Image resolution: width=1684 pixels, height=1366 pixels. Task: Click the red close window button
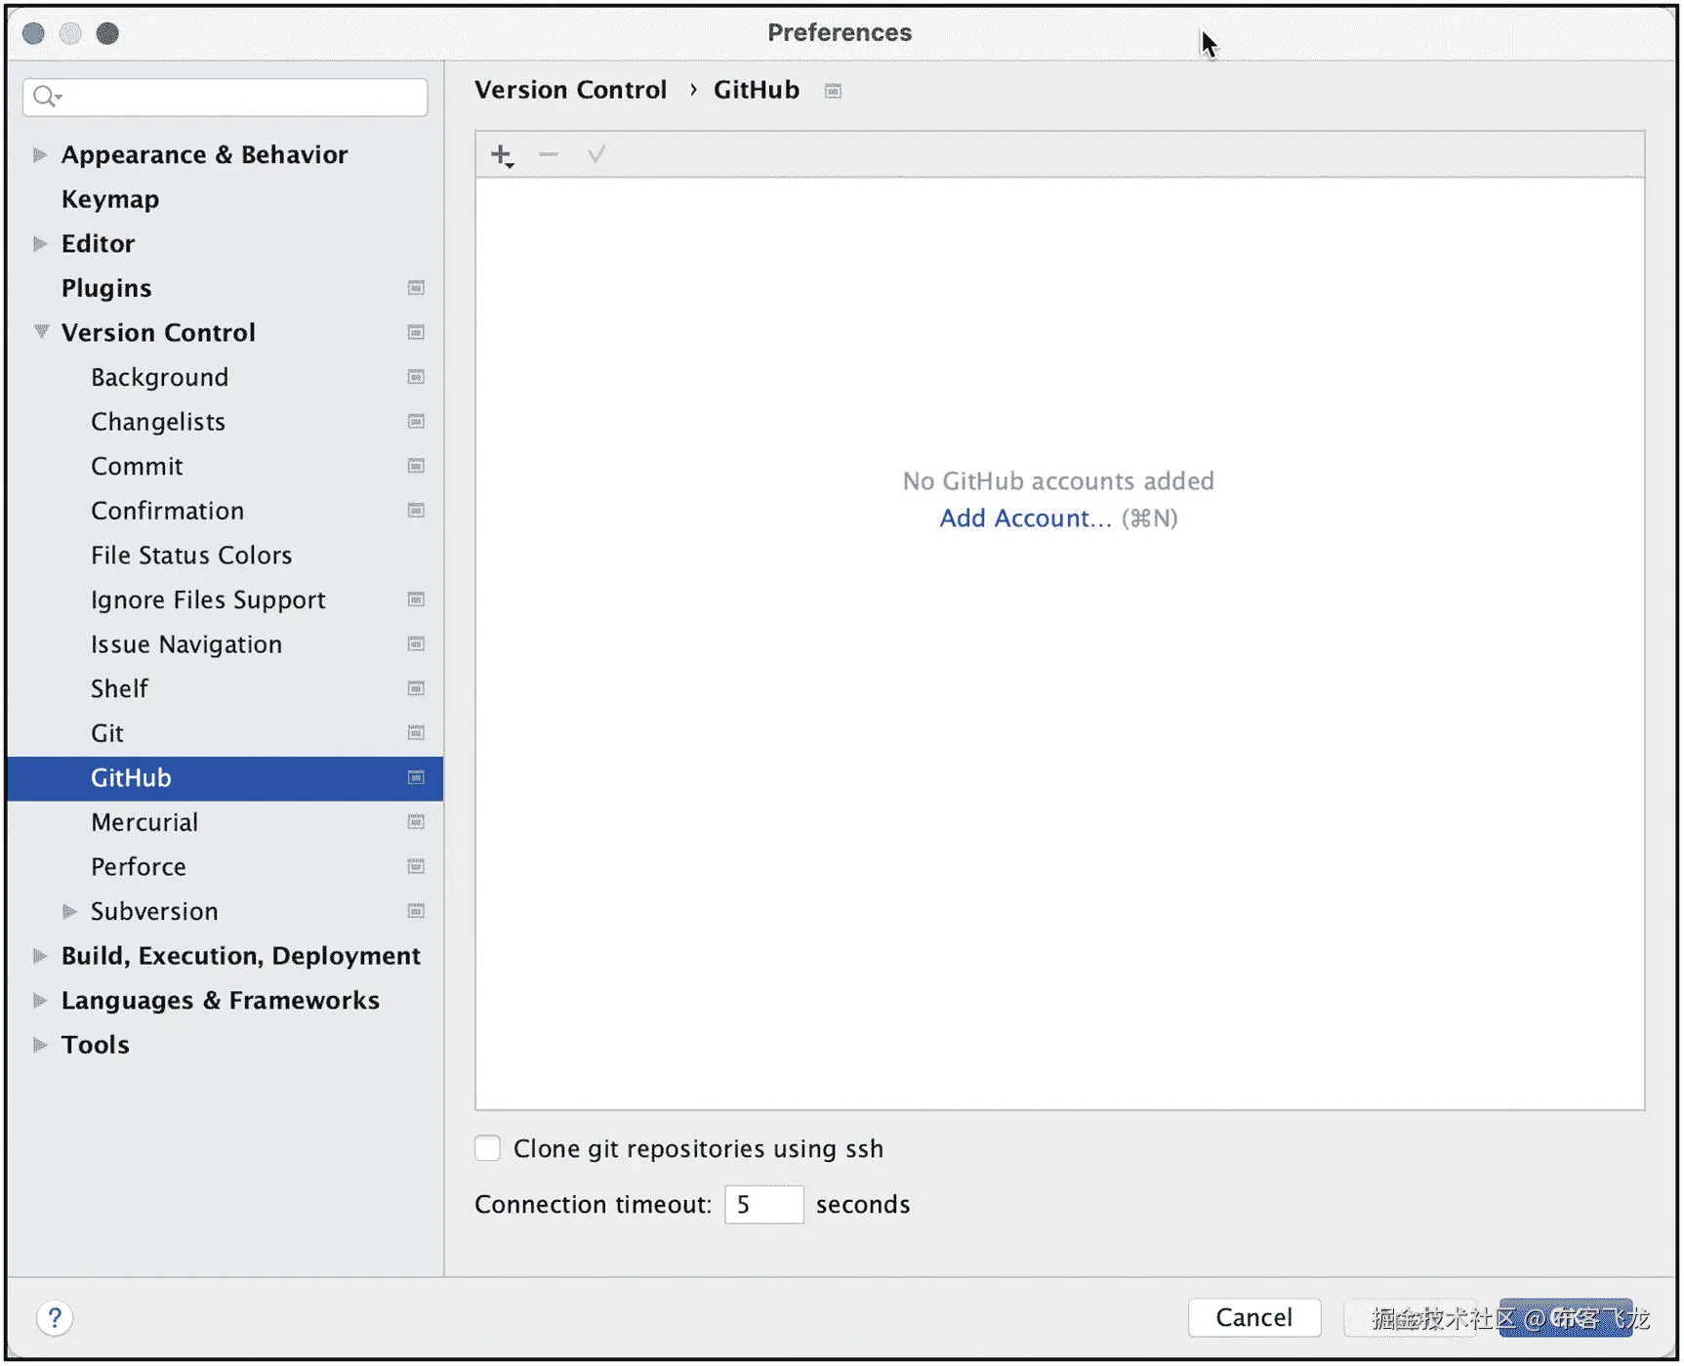click(x=33, y=33)
